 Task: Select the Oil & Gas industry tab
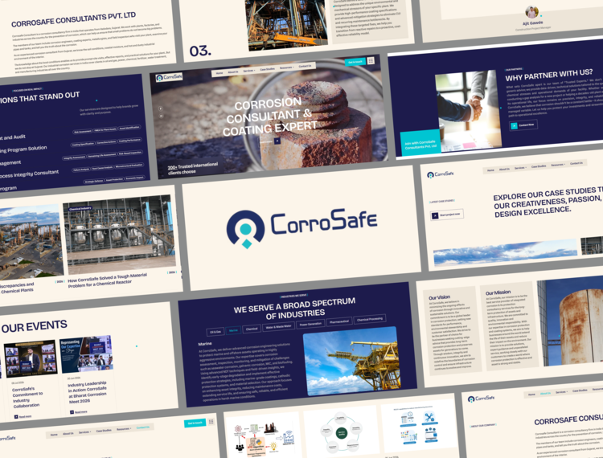point(215,332)
